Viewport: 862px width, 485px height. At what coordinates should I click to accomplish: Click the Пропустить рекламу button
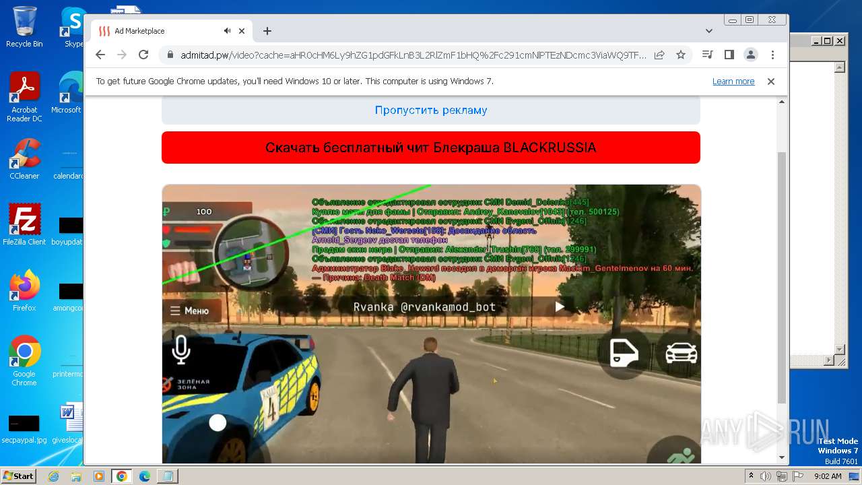point(431,110)
